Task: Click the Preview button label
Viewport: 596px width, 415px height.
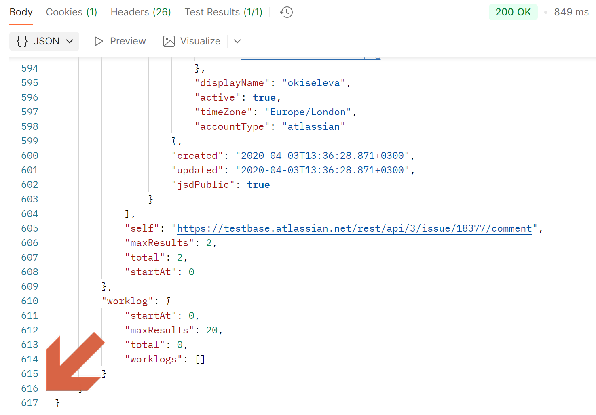Action: tap(128, 41)
